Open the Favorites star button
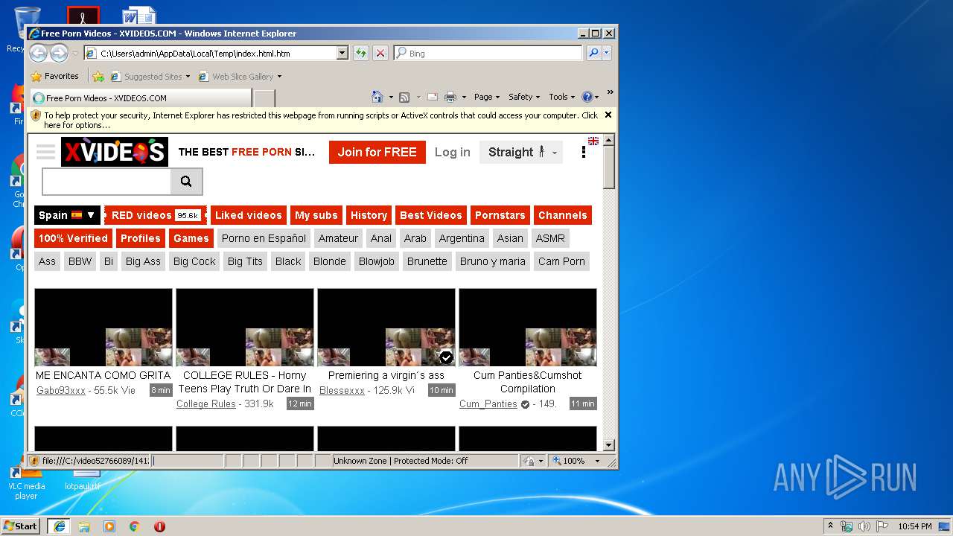The width and height of the screenshot is (953, 536). [x=54, y=76]
